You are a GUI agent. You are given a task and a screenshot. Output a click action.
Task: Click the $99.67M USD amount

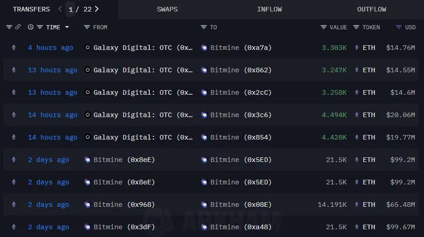[x=401, y=227]
